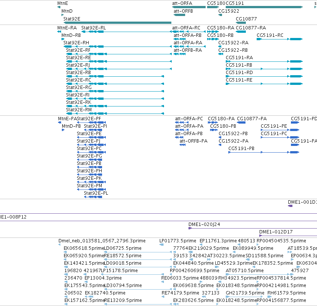Select transcript Stat92E-RK

coord(115,106)
